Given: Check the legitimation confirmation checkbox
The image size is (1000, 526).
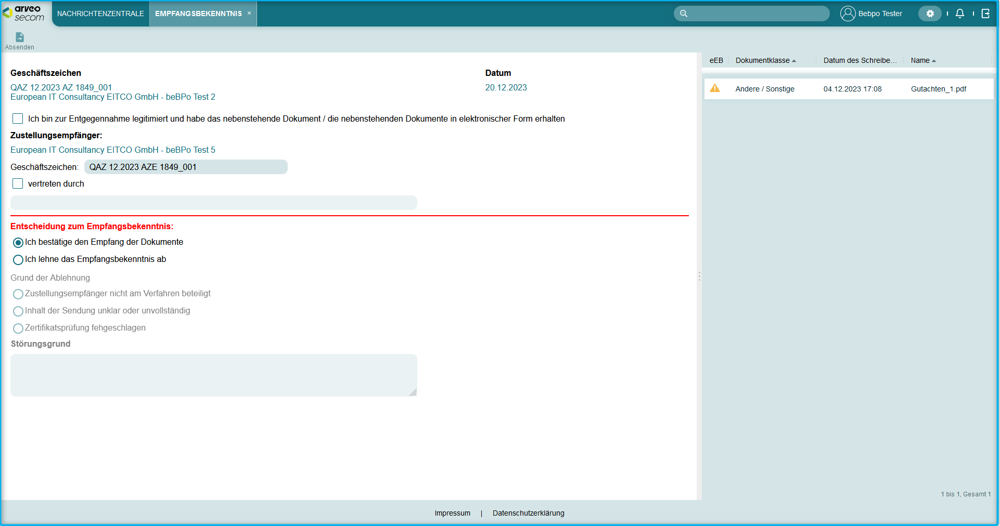Looking at the screenshot, I should click(18, 119).
